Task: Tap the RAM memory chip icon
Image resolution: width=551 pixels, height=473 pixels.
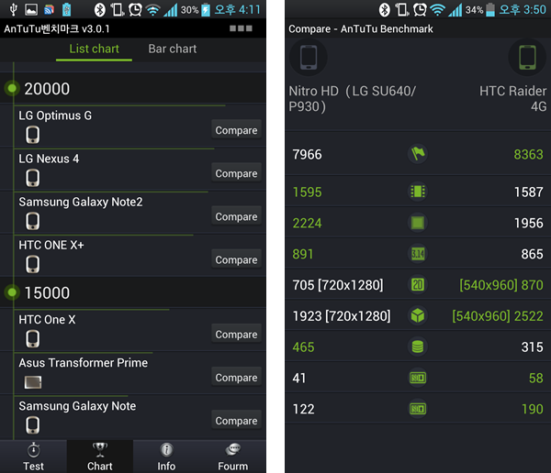Action: [418, 192]
